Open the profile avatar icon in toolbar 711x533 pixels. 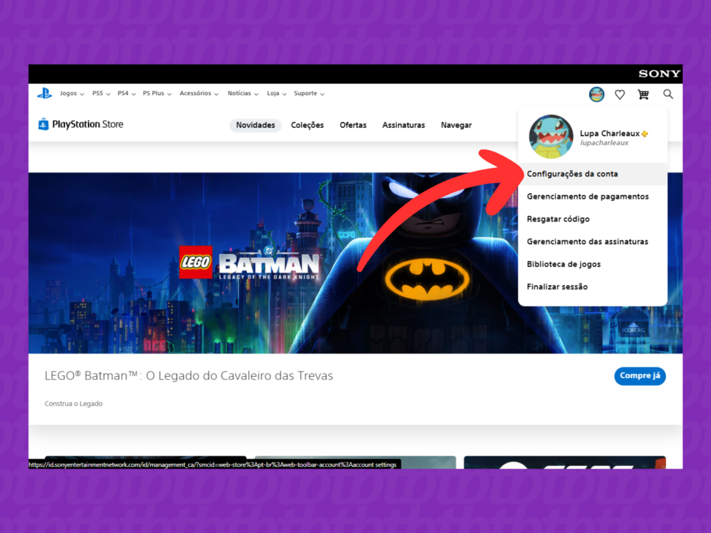click(596, 95)
